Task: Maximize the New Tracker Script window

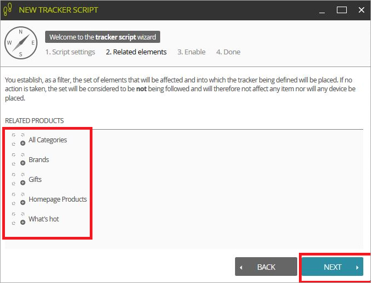Action: 341,10
